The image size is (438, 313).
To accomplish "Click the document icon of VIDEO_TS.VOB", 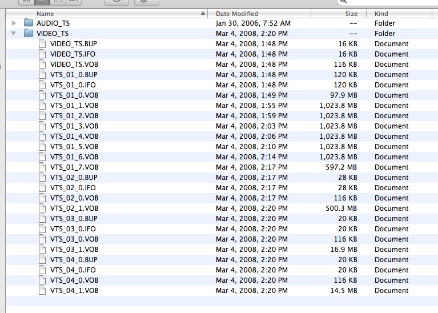I will [x=42, y=65].
